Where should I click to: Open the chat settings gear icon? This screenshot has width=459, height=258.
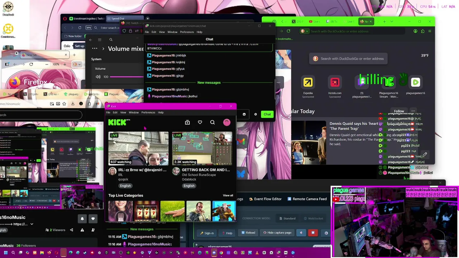[x=256, y=114]
